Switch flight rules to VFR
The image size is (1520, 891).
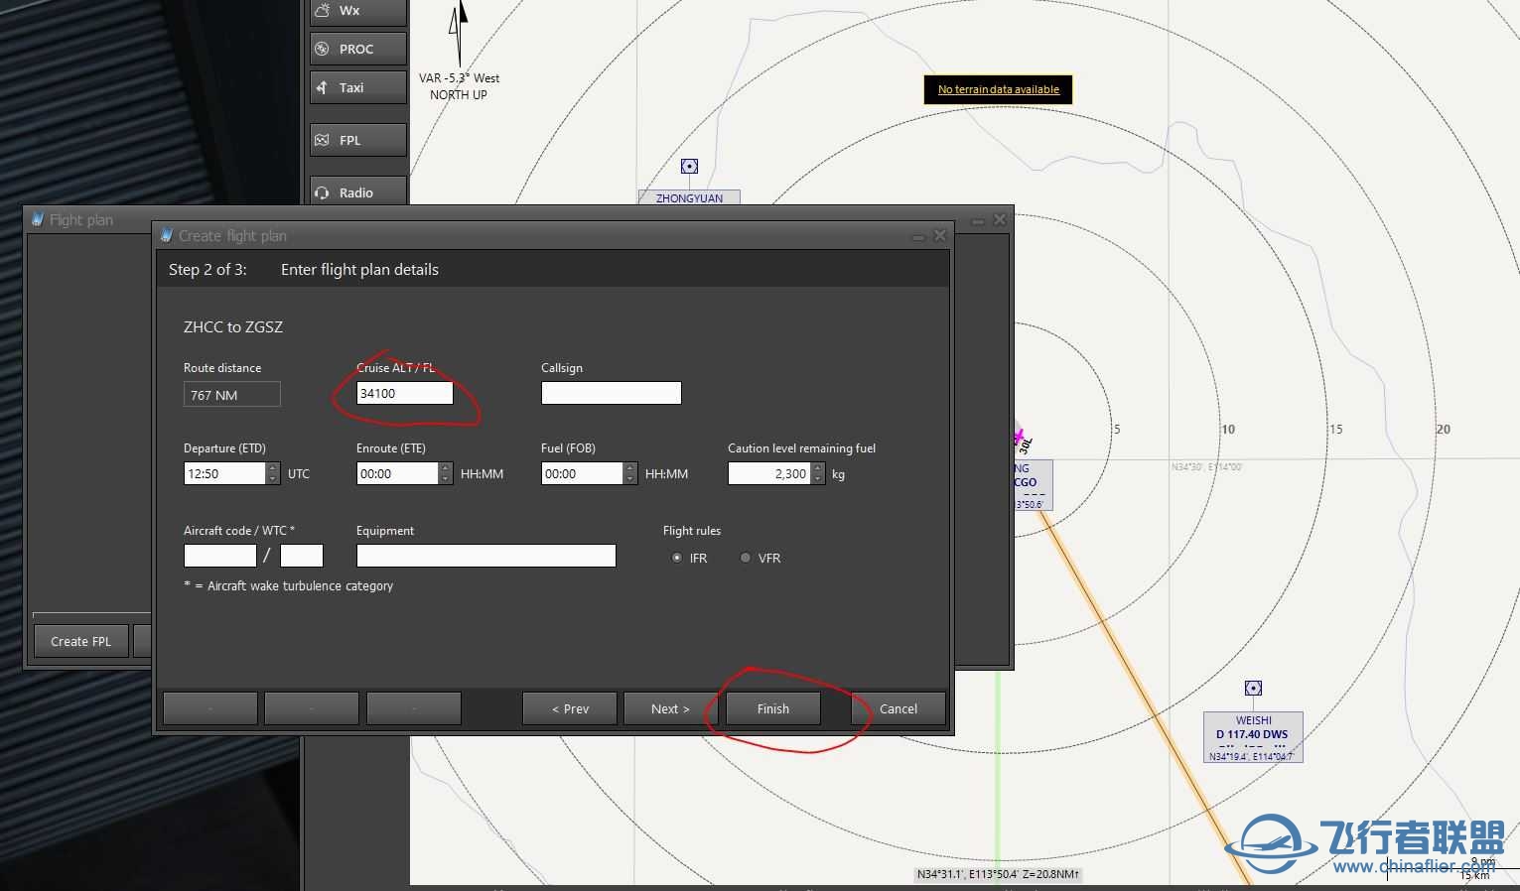pos(745,558)
